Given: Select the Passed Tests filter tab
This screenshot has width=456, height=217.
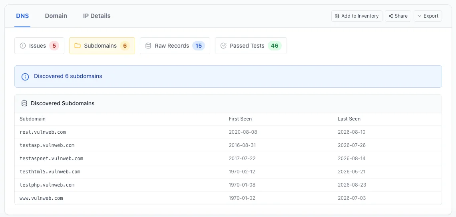Looking at the screenshot, I should point(251,46).
